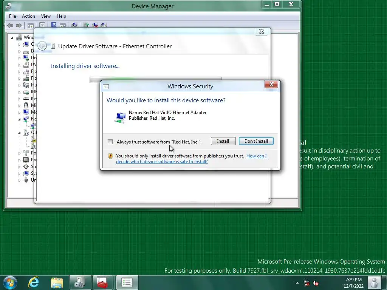Image resolution: width=387 pixels, height=290 pixels.
Task: Expand the Processors arrow
Action: [x=19, y=160]
